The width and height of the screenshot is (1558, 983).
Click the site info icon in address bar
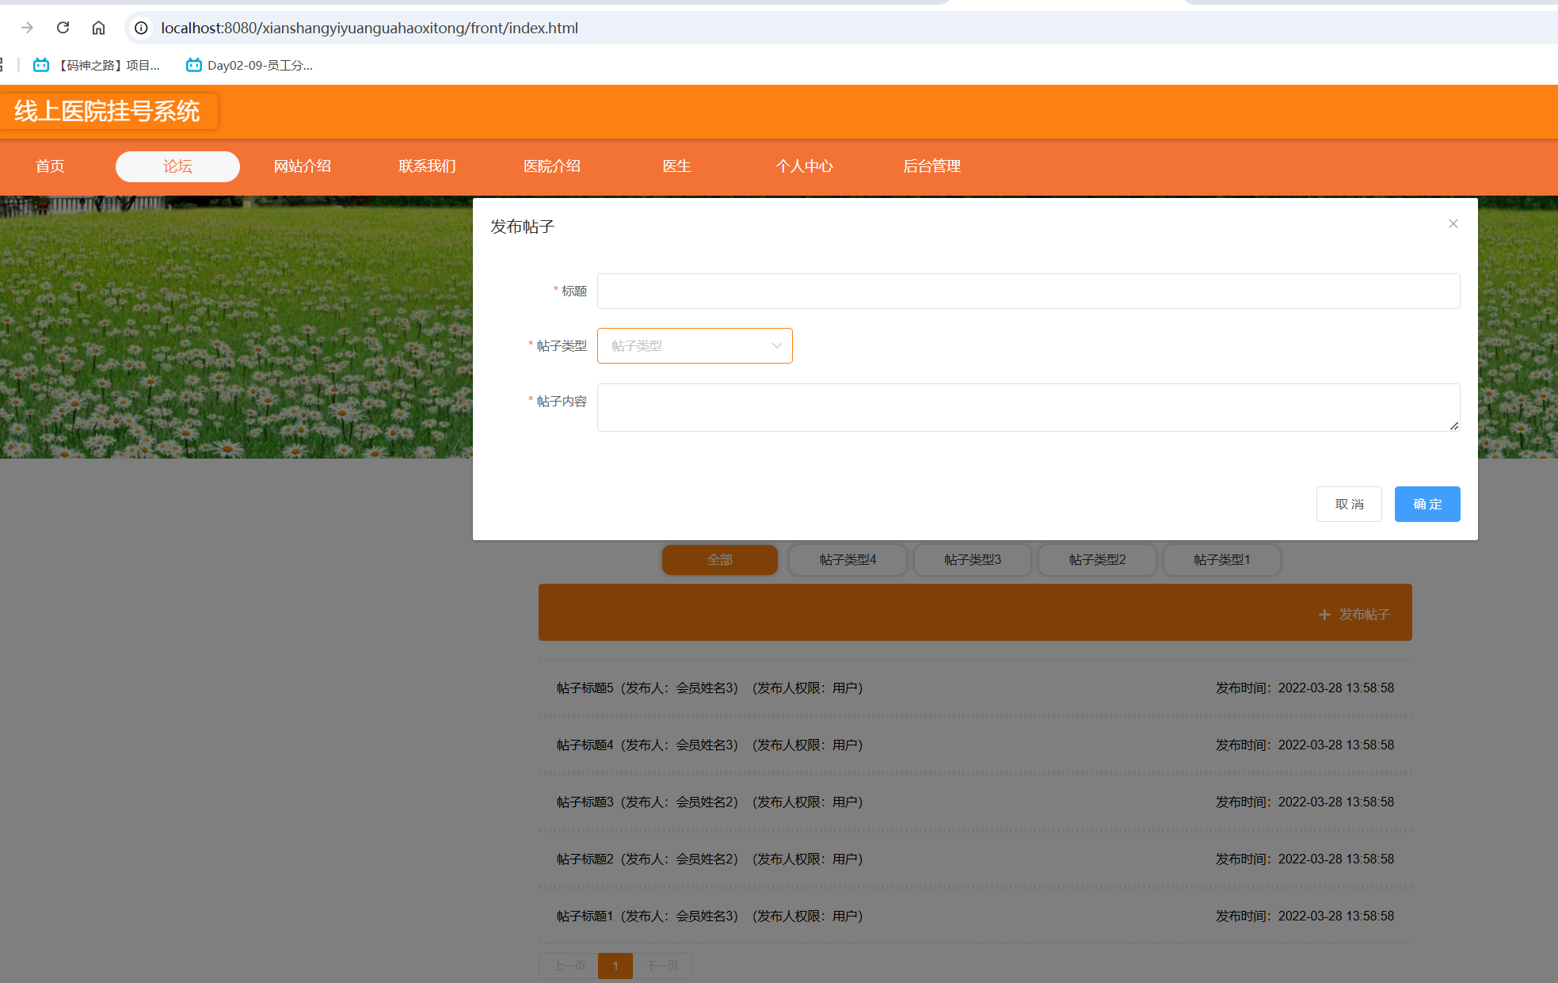point(141,28)
